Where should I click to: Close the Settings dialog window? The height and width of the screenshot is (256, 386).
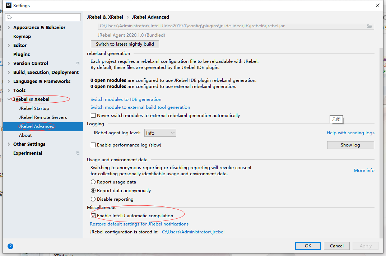378,5
